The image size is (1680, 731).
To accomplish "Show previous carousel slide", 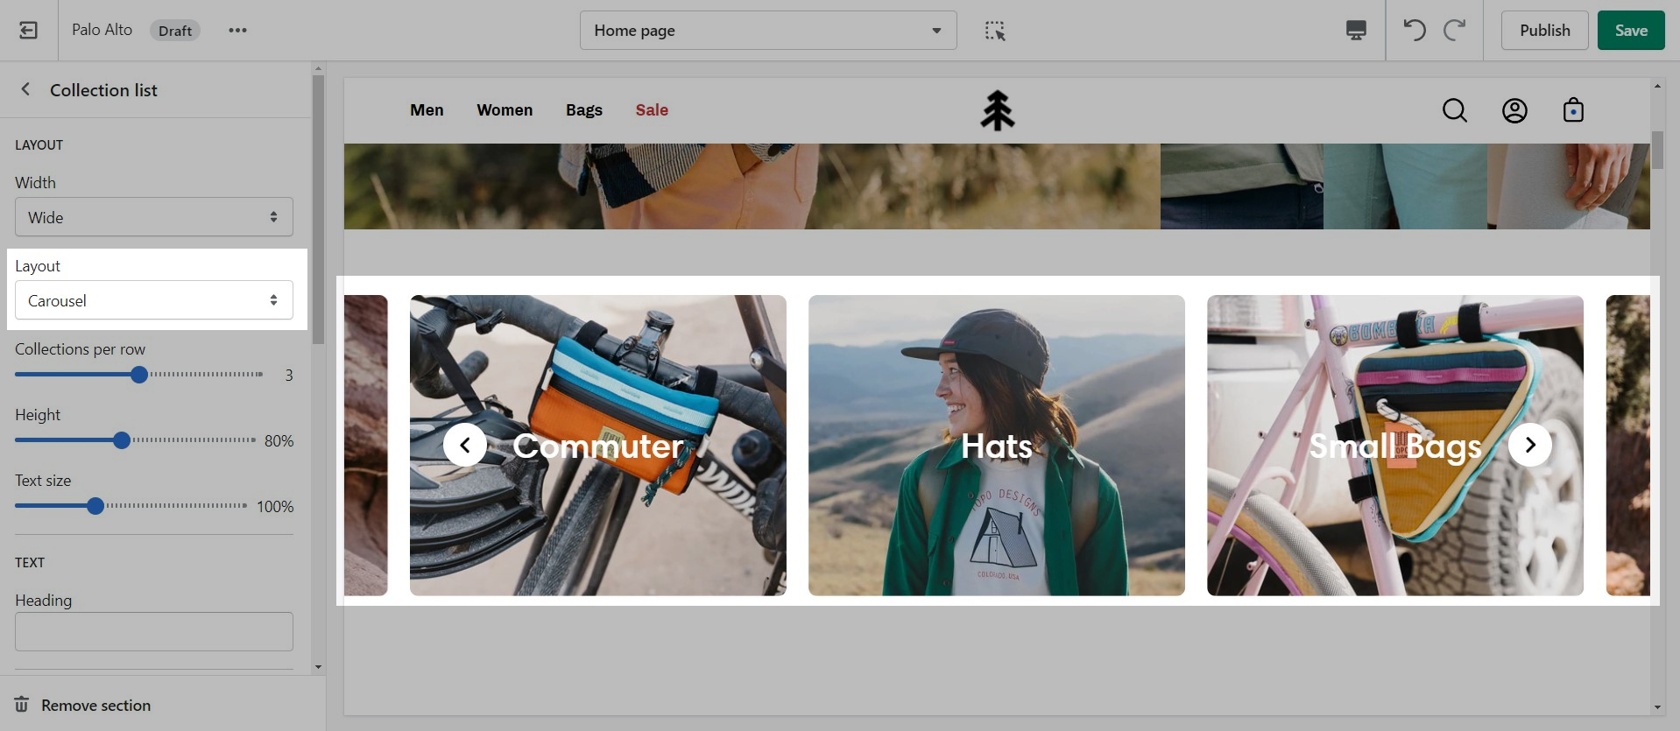I will pos(465,445).
